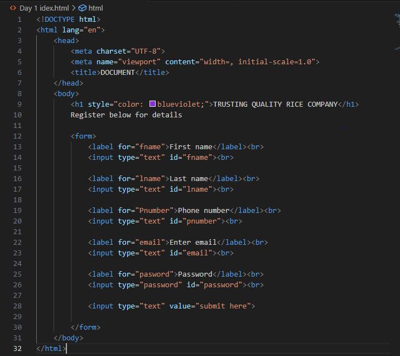This screenshot has height=356, width=400.
Task: Click the closing body tag on line 31
Action: [69, 338]
